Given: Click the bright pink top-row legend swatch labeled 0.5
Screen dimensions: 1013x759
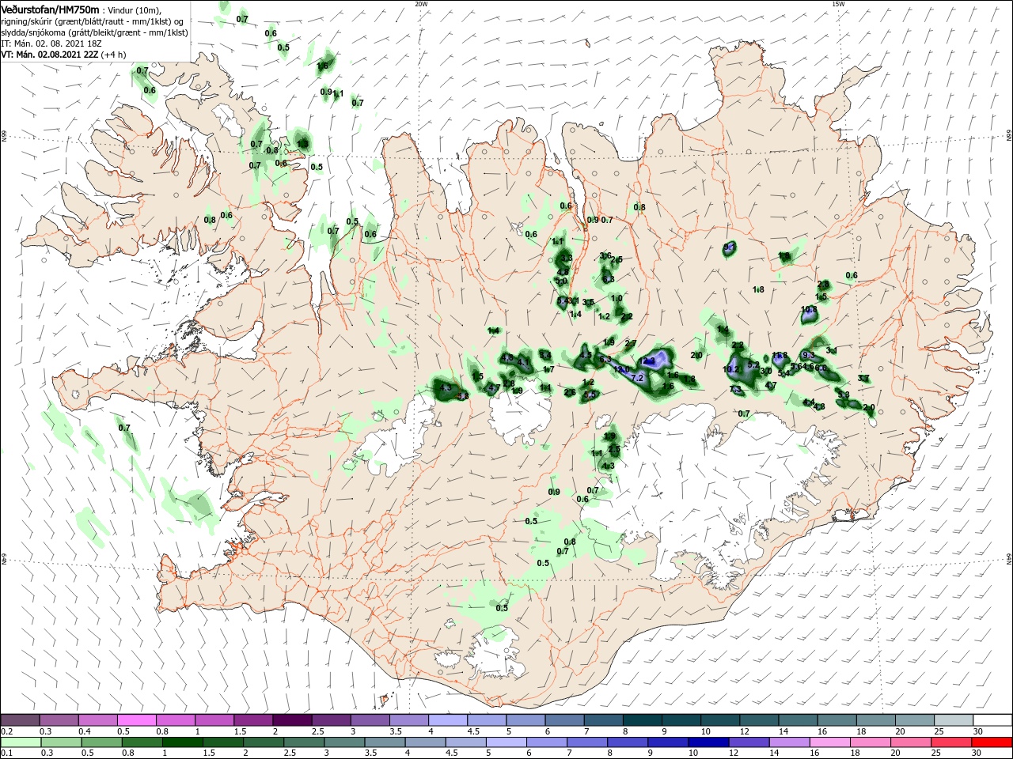Looking at the screenshot, I should click(x=136, y=720).
